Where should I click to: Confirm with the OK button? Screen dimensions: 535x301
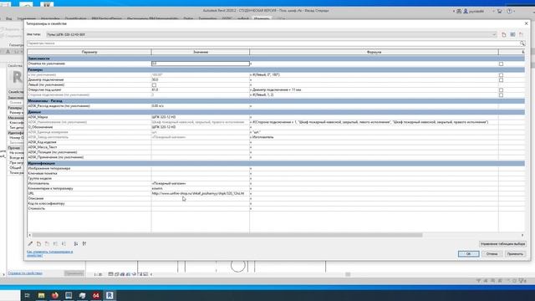[x=468, y=254]
